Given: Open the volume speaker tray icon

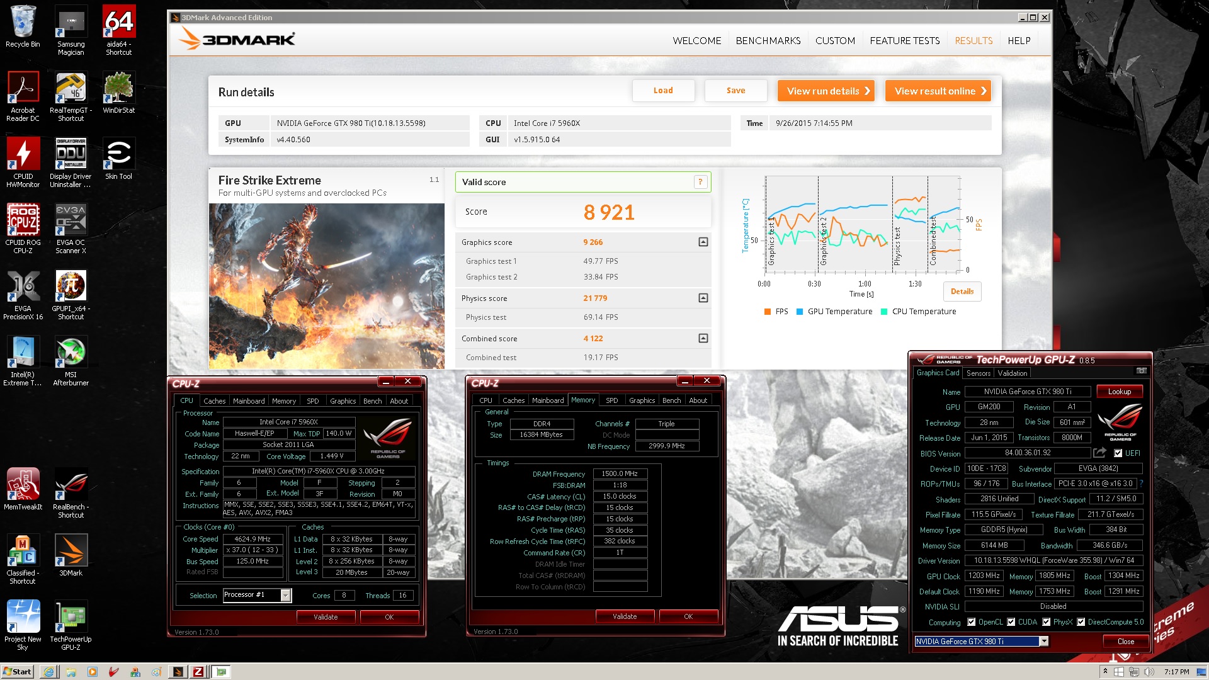Looking at the screenshot, I should pos(1149,672).
